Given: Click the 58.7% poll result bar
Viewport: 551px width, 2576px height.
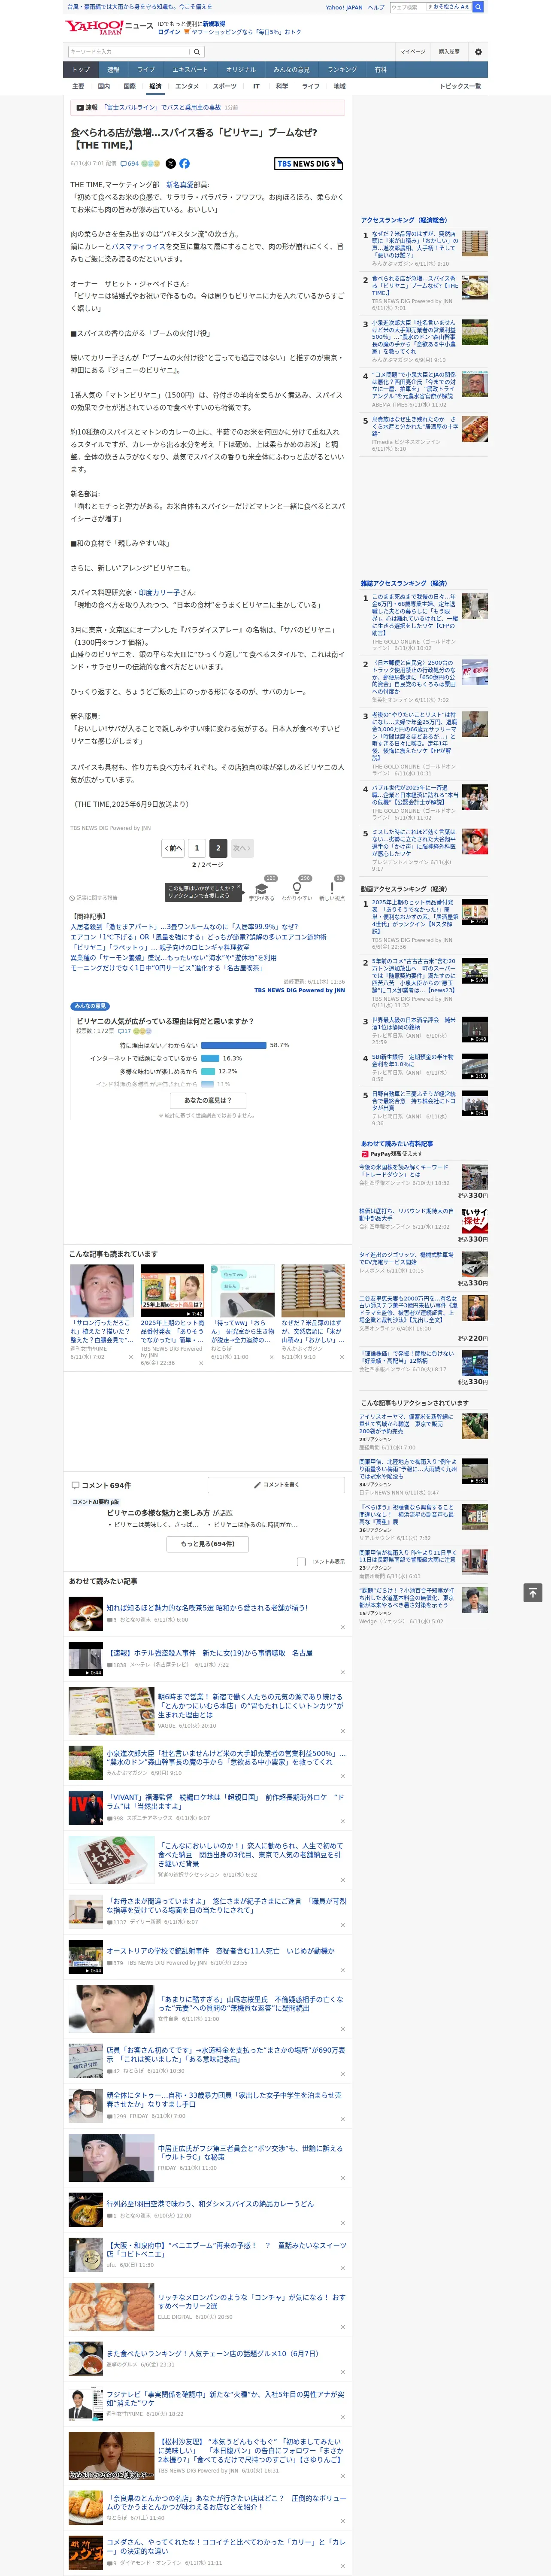Looking at the screenshot, I should pyautogui.click(x=233, y=1045).
